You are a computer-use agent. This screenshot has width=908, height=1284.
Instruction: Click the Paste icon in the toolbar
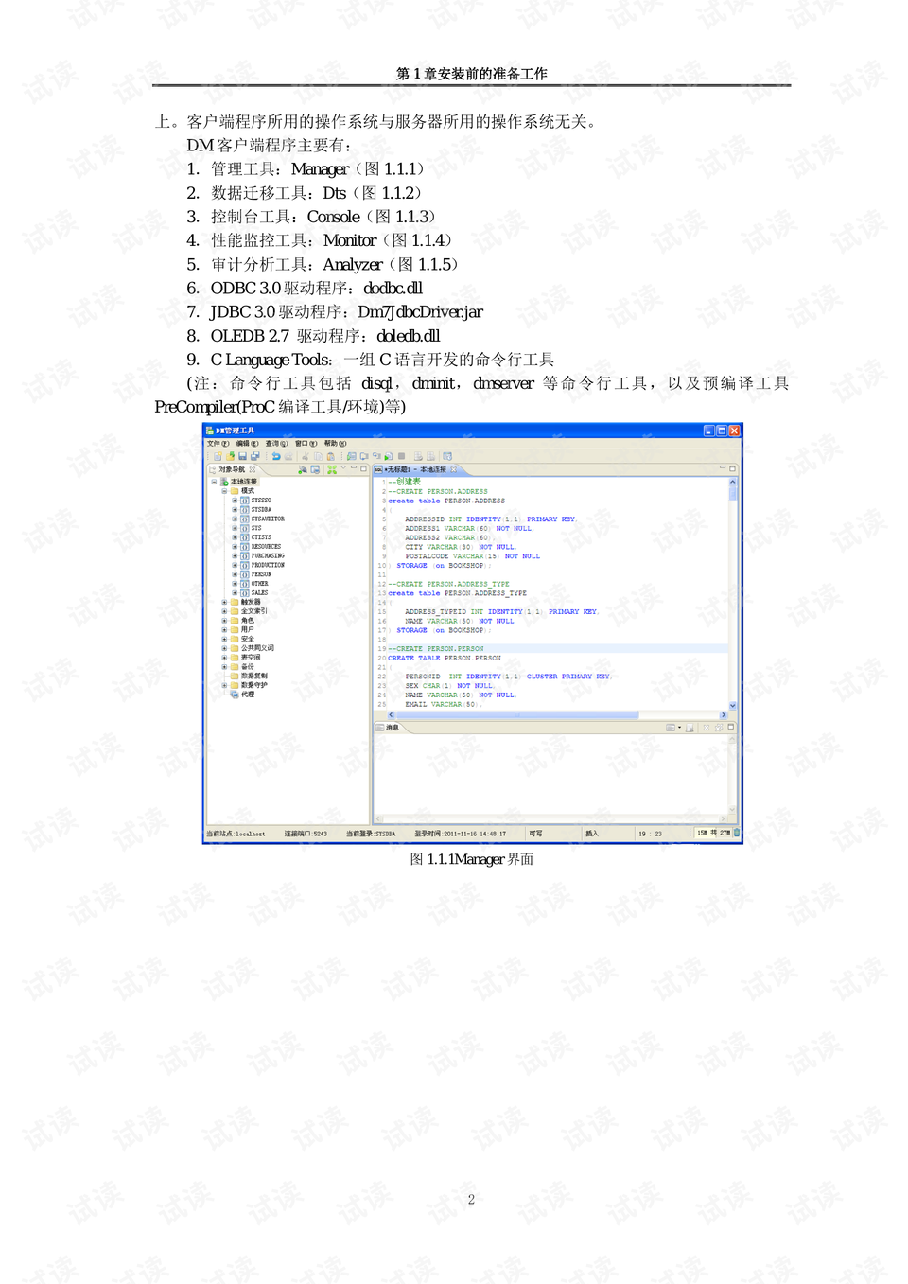(x=331, y=455)
